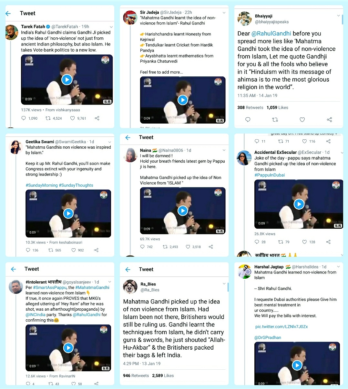Play video in Naina's tweet
348x389 pixels.
[183, 211]
